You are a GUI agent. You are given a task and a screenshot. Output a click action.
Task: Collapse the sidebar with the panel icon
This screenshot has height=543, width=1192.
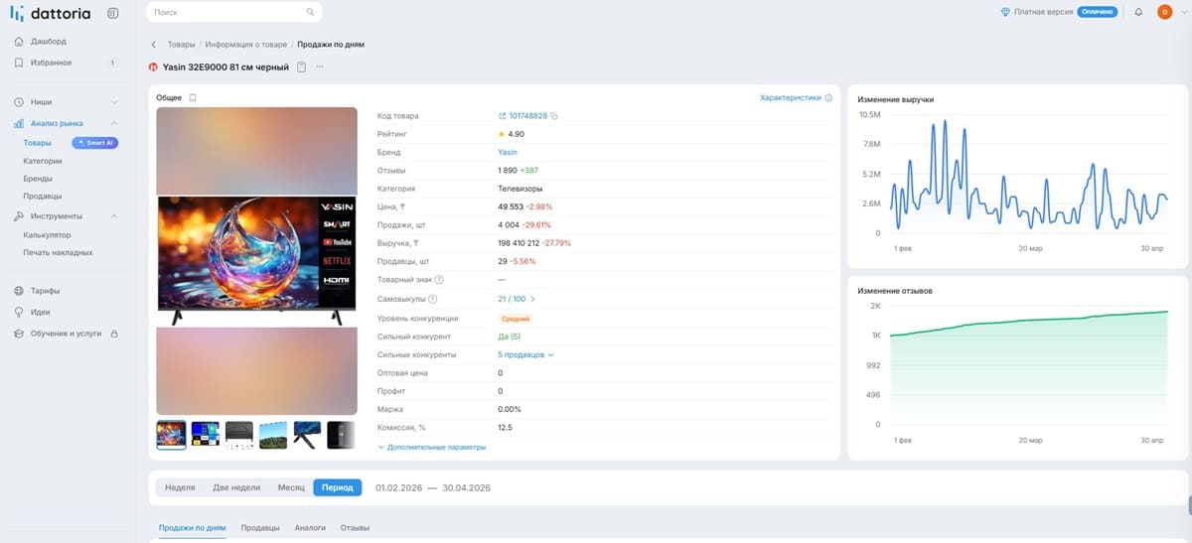click(x=112, y=13)
